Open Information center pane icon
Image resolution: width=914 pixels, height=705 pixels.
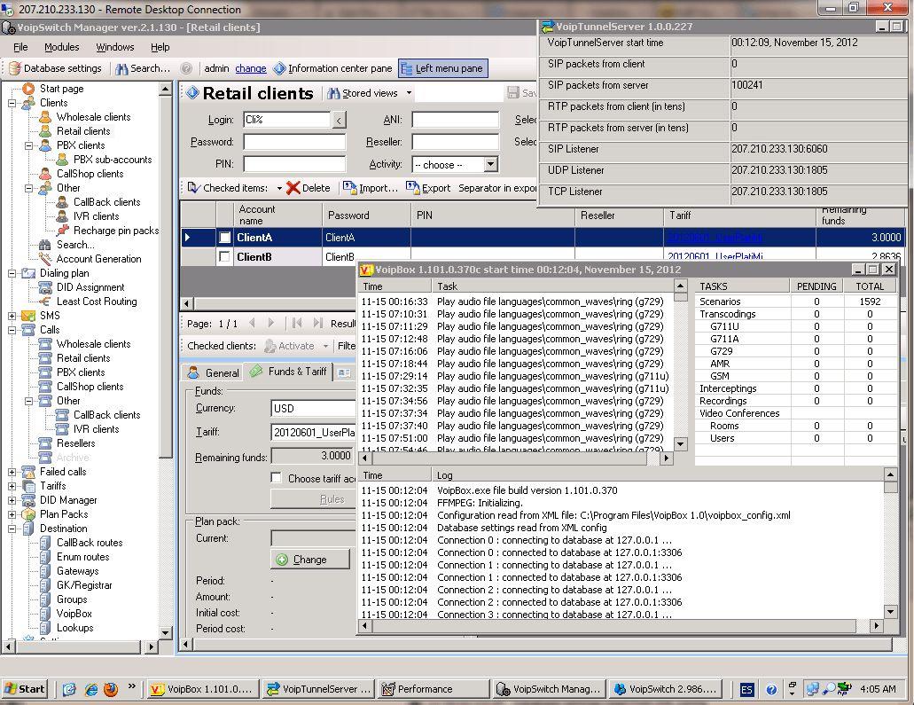(279, 68)
